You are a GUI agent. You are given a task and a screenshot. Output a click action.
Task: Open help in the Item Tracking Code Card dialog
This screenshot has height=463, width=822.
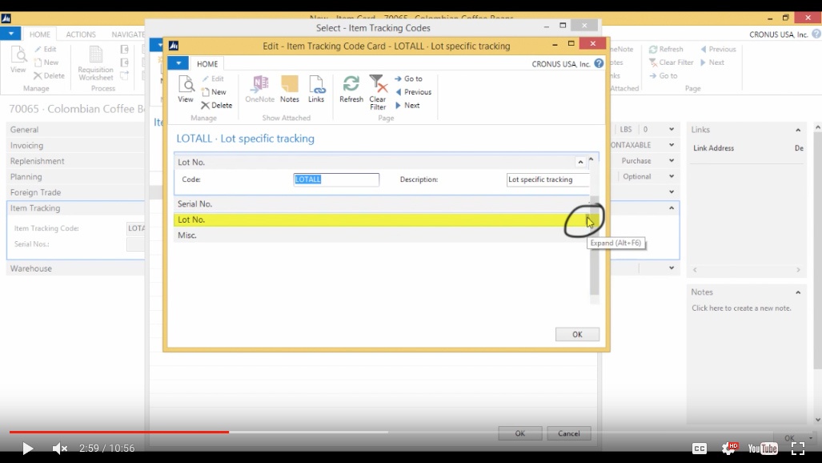[599, 63]
